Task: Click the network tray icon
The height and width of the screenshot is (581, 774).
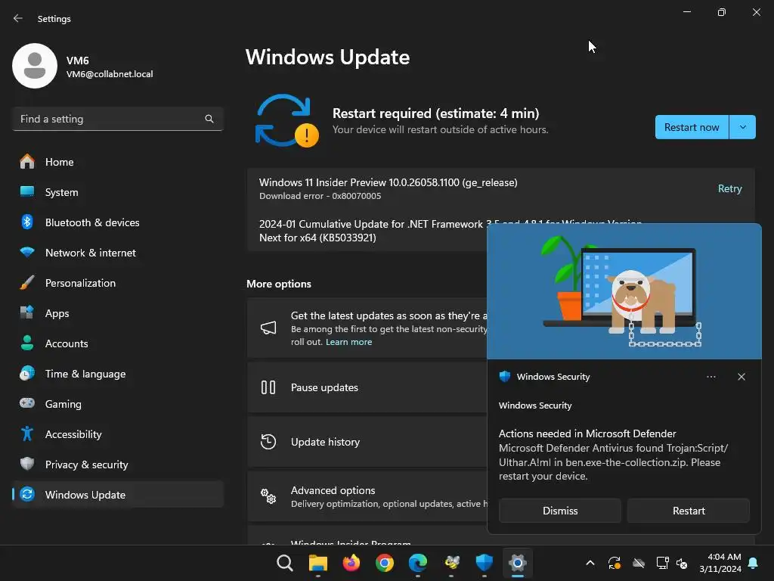Action: pyautogui.click(x=662, y=563)
